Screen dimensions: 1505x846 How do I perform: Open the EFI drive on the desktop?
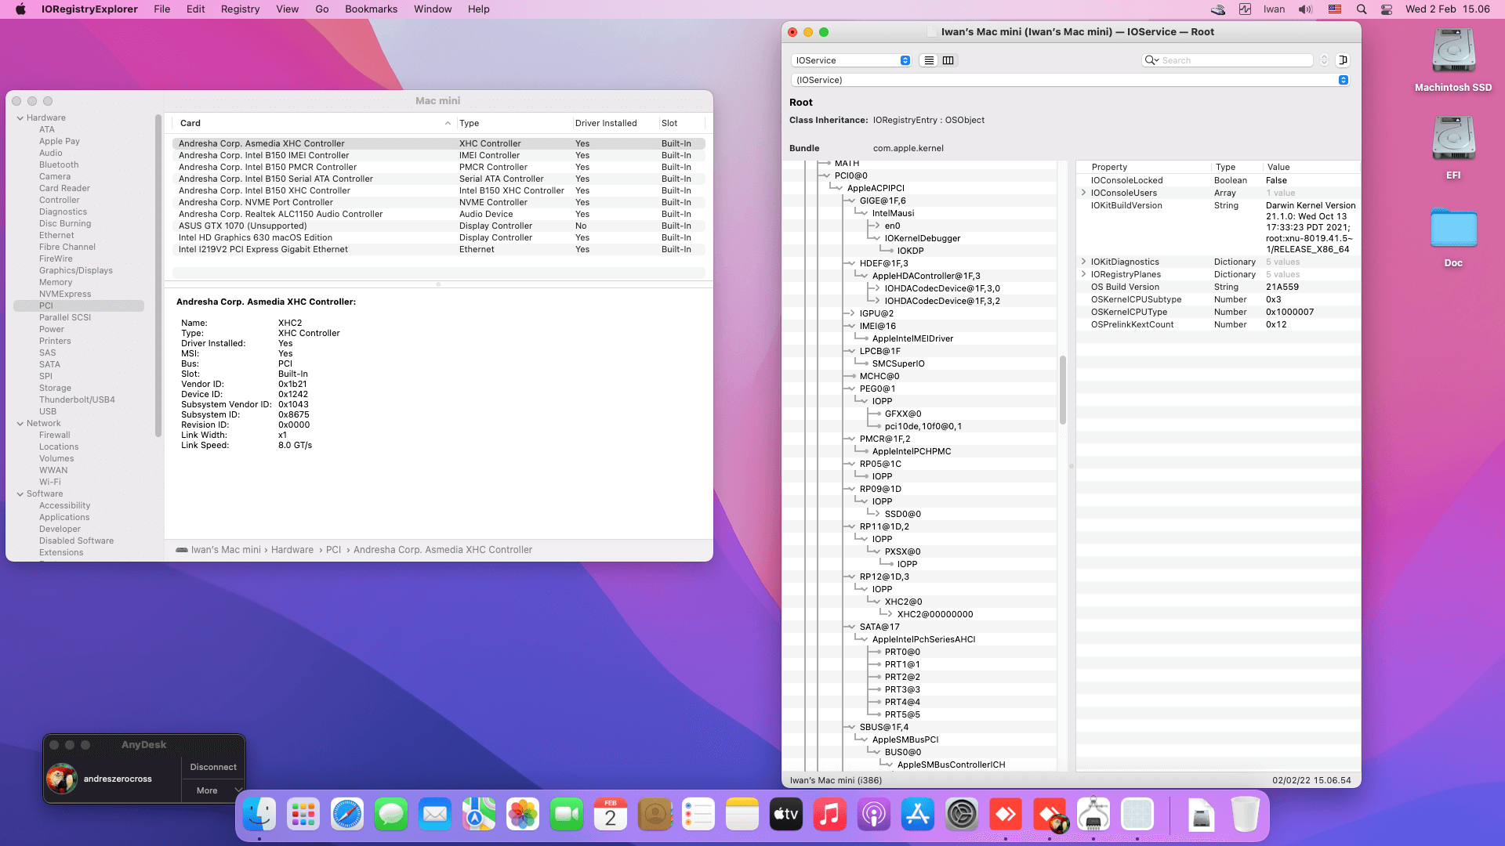[x=1453, y=139]
